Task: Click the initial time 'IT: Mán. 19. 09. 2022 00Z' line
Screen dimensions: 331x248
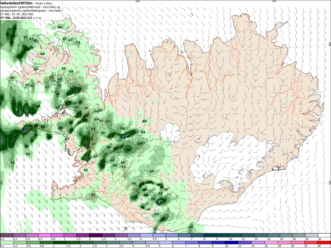Action: [17, 14]
